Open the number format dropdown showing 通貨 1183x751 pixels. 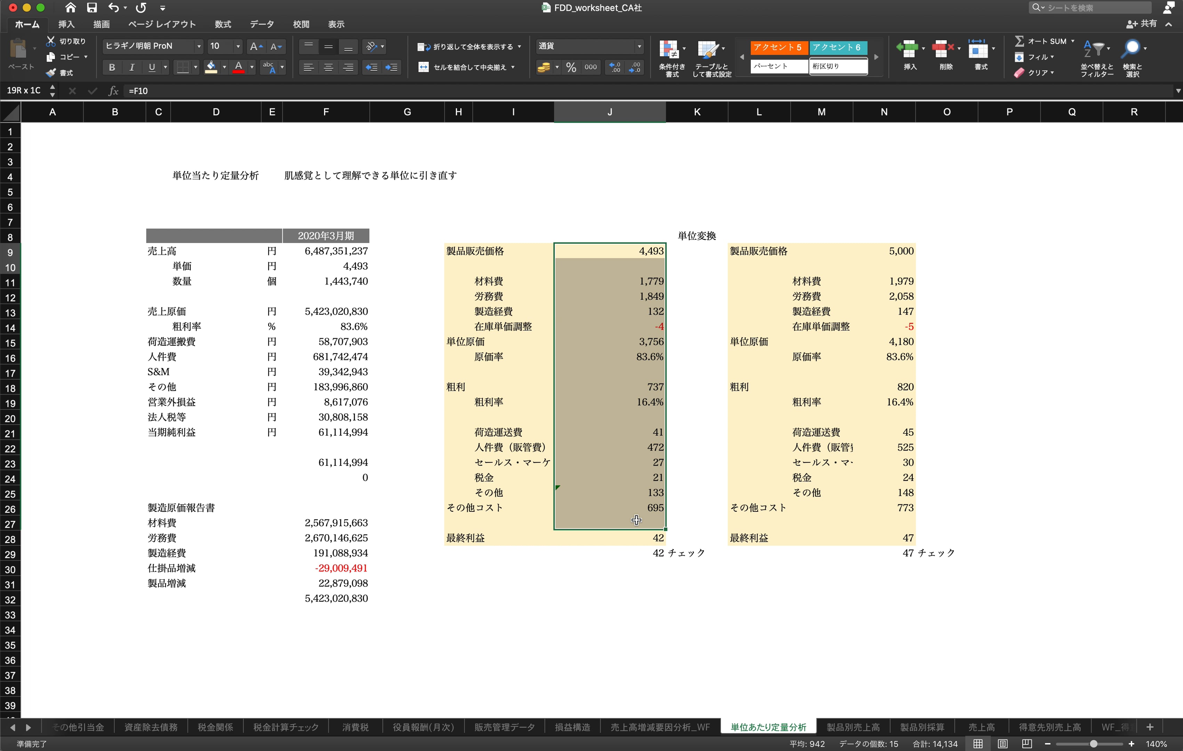[x=639, y=46]
